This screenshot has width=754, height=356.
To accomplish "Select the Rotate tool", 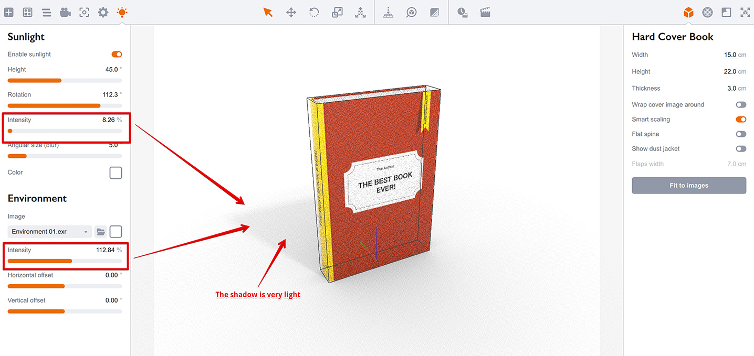I will pyautogui.click(x=314, y=12).
